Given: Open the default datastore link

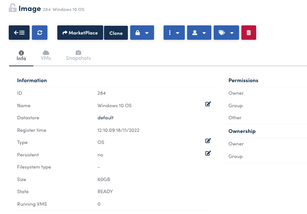Looking at the screenshot, I should 105,118.
